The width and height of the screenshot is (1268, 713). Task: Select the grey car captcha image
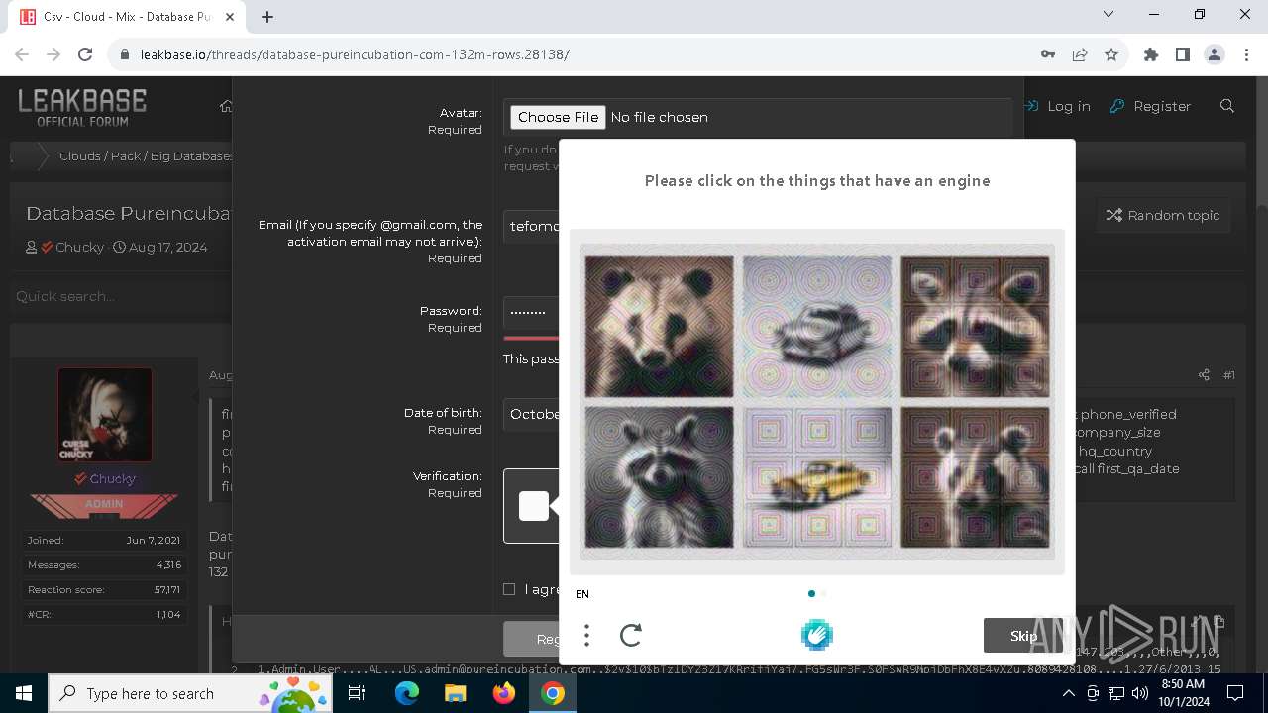pos(817,327)
